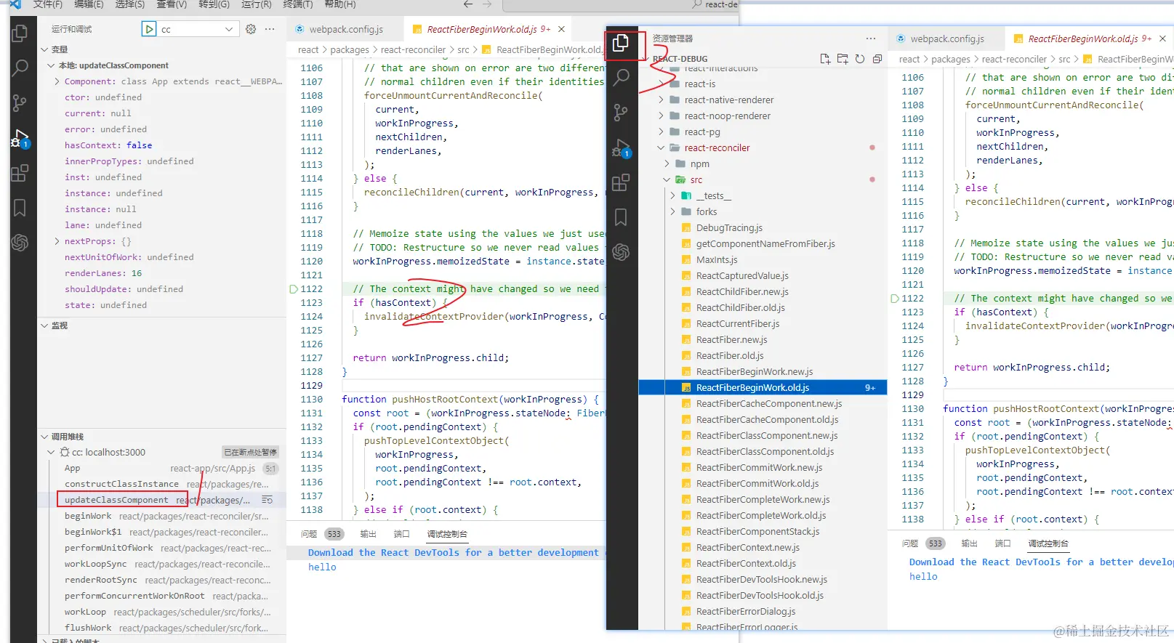The width and height of the screenshot is (1174, 643).
Task: Open explorer panel more actions ellipsis
Action: point(871,39)
